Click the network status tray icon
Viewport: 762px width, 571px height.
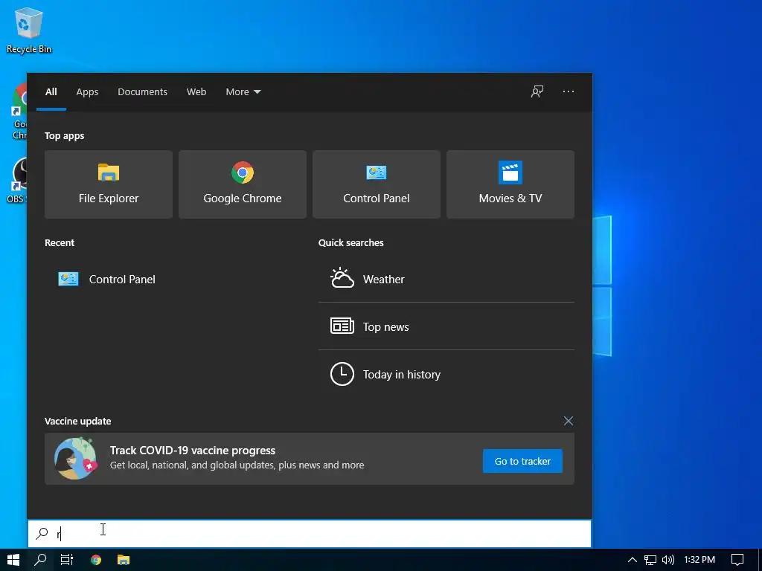coord(650,560)
